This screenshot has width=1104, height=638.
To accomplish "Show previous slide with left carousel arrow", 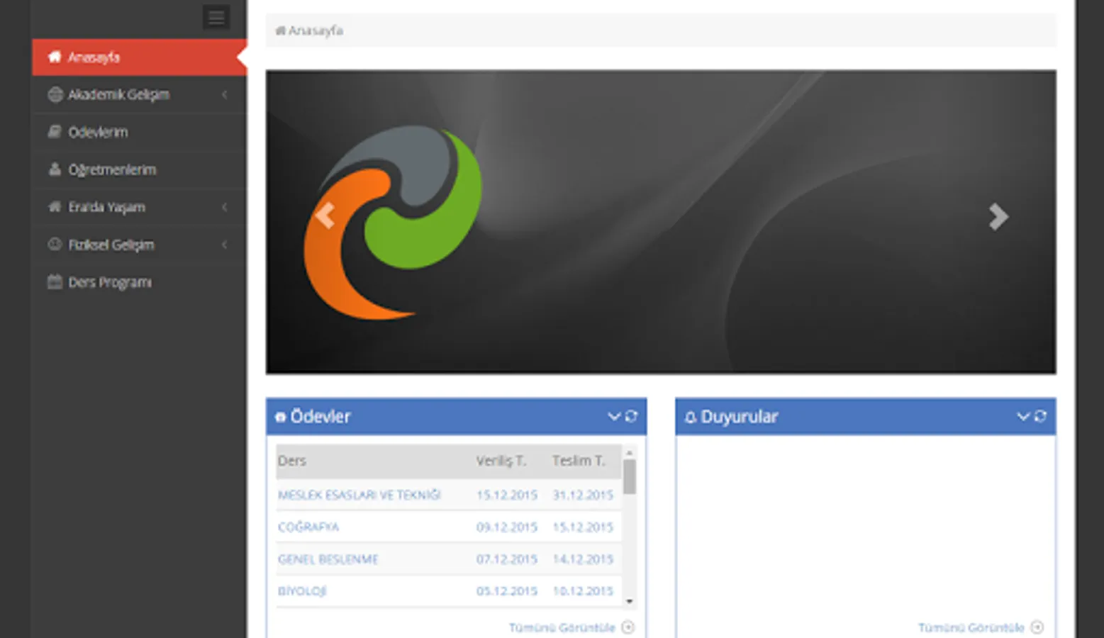I will (325, 215).
